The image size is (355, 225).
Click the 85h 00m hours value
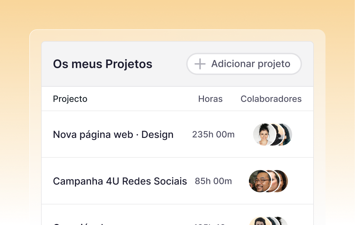(213, 181)
